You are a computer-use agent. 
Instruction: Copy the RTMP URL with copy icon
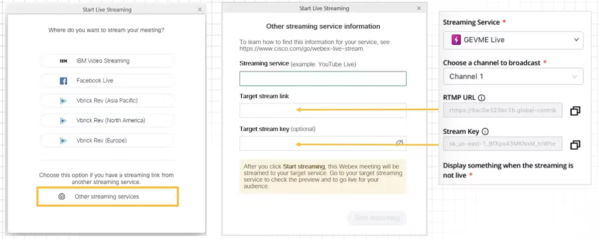click(x=575, y=111)
